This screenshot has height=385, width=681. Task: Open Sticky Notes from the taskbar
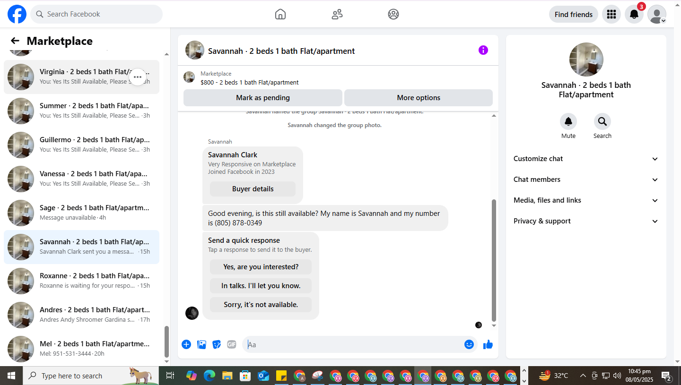tap(281, 376)
